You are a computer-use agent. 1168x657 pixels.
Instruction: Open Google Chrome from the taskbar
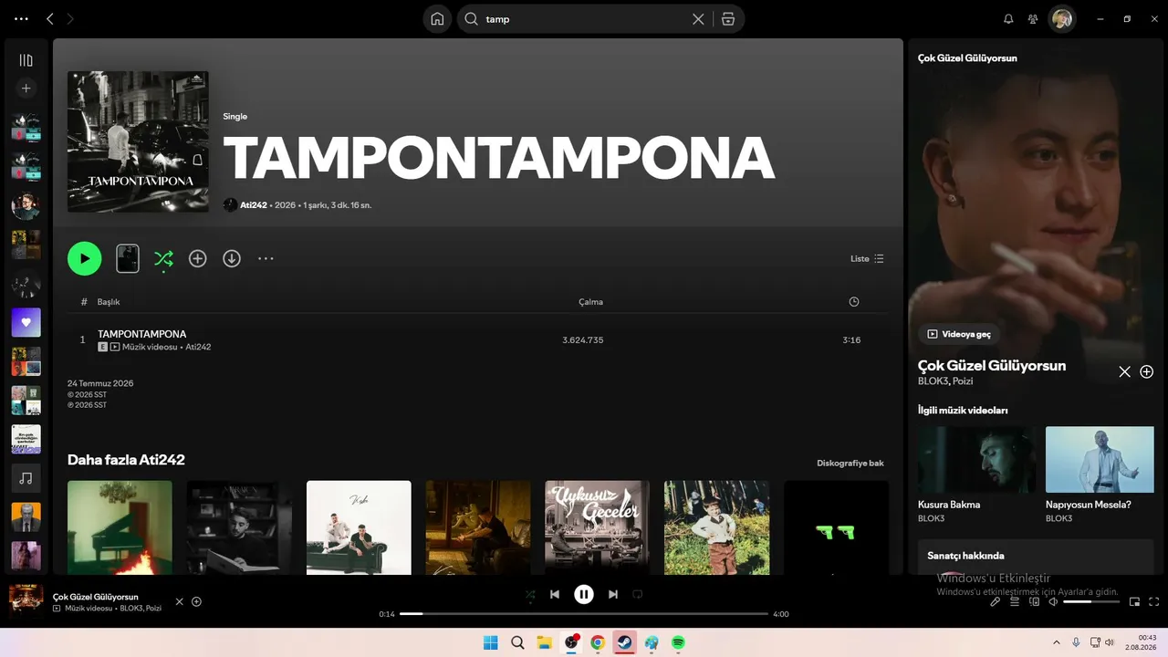598,642
